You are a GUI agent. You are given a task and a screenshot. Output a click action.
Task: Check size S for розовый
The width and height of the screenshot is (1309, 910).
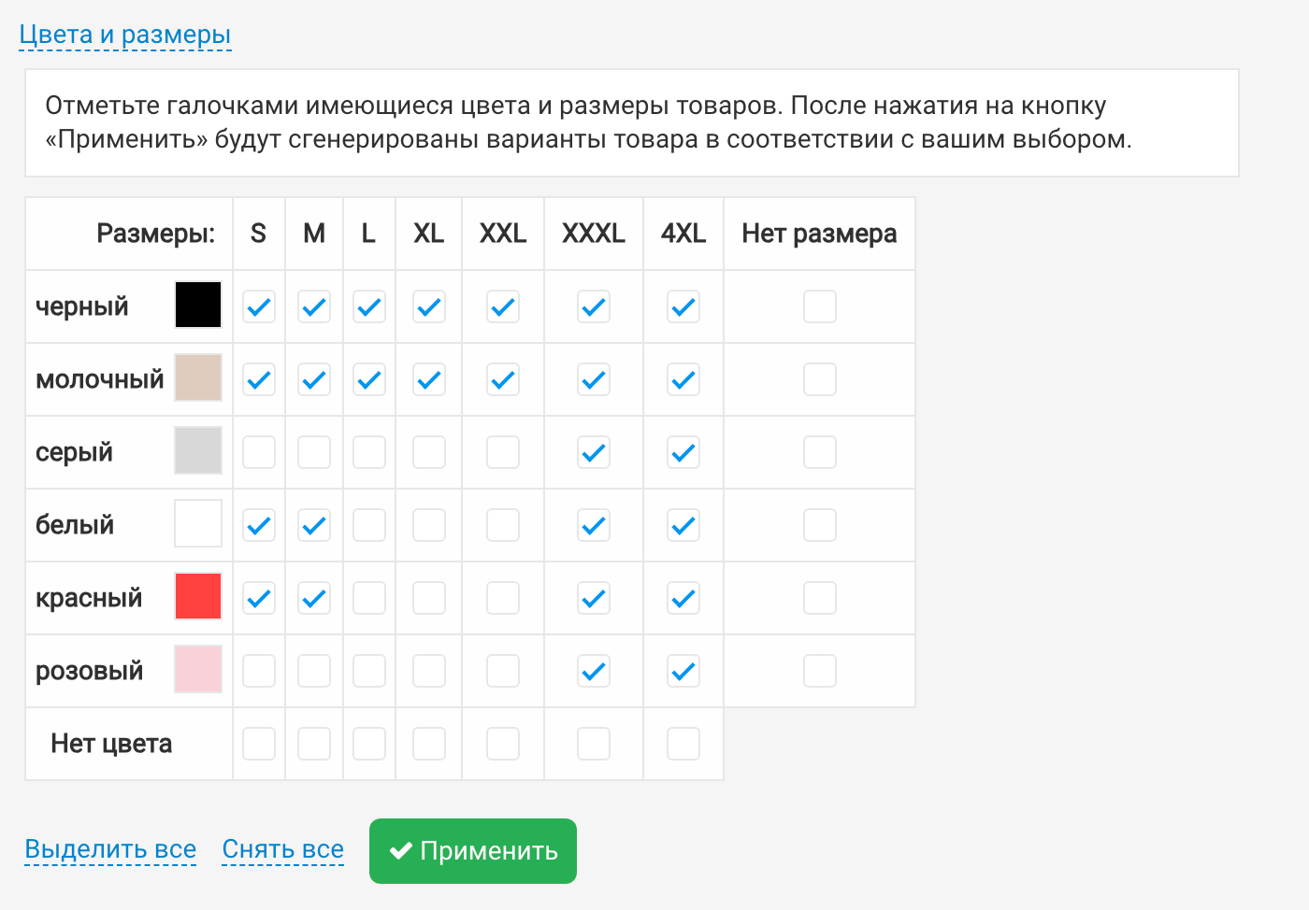click(x=259, y=671)
